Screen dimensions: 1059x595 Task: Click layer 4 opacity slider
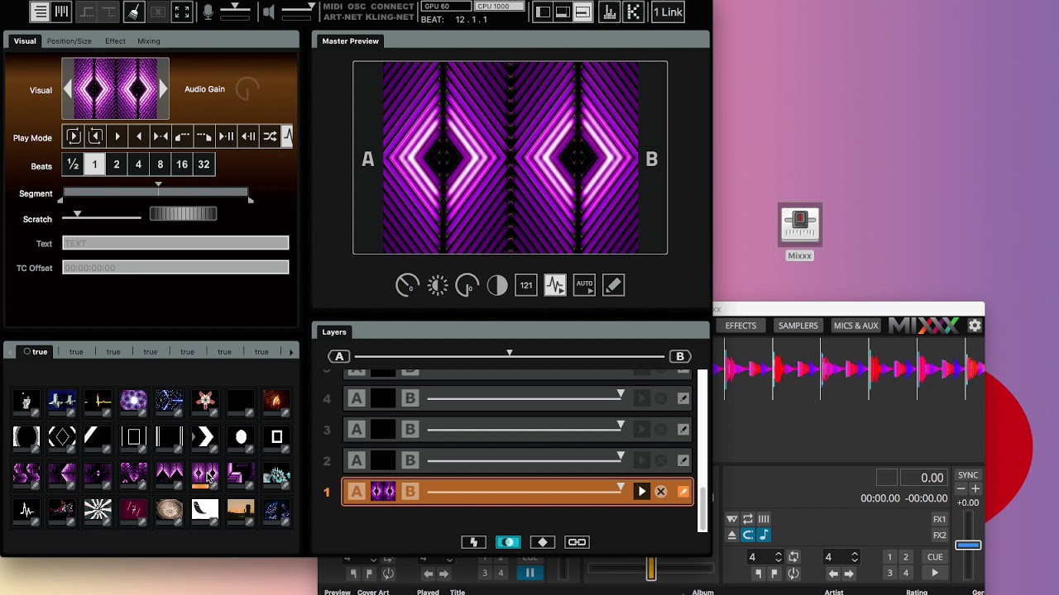coord(525,398)
